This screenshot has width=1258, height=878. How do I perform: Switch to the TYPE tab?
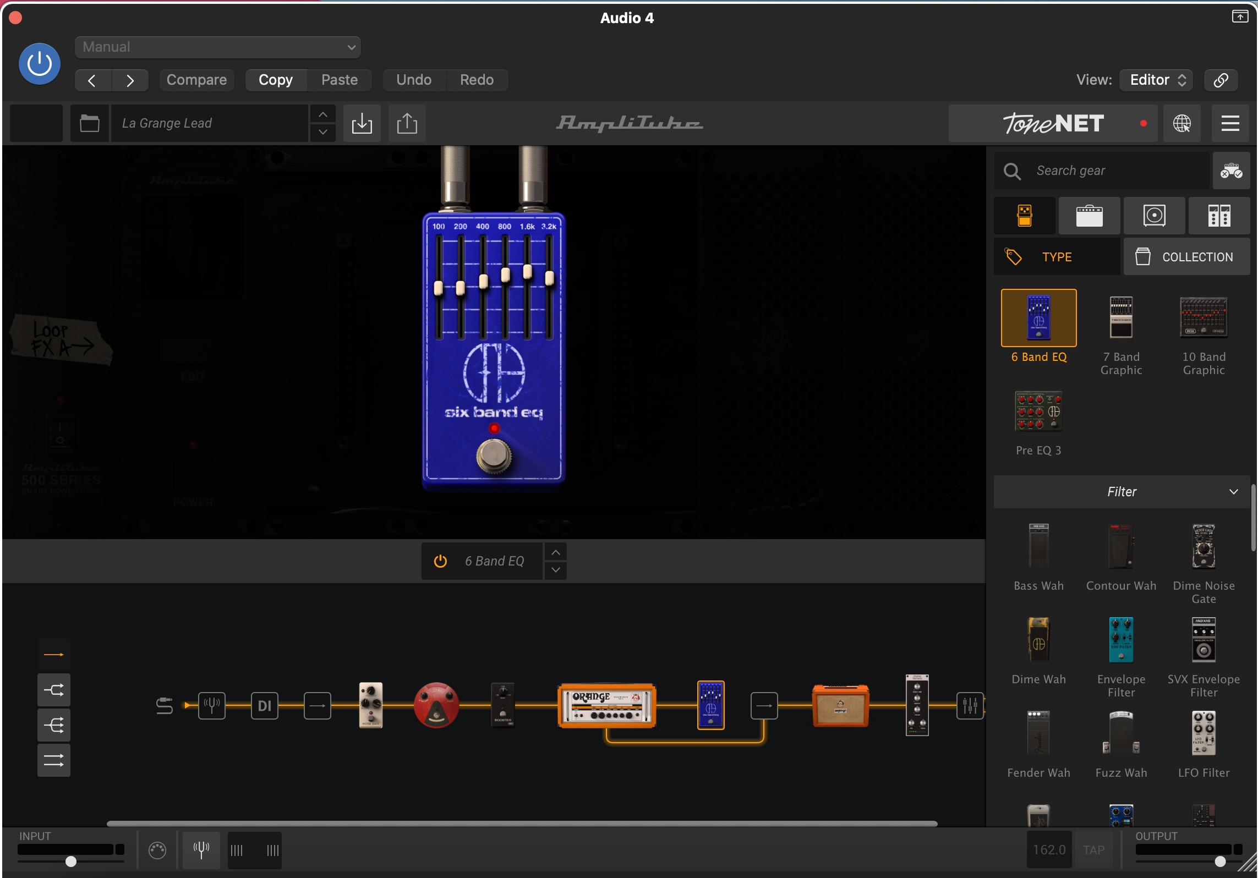coord(1057,257)
